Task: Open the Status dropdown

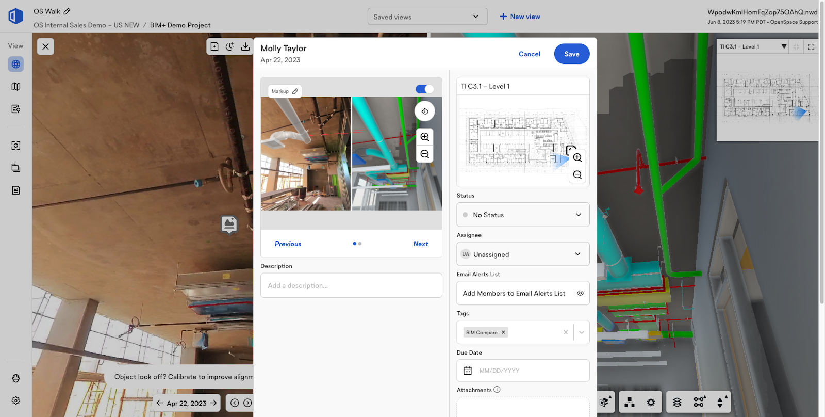Action: [523, 215]
